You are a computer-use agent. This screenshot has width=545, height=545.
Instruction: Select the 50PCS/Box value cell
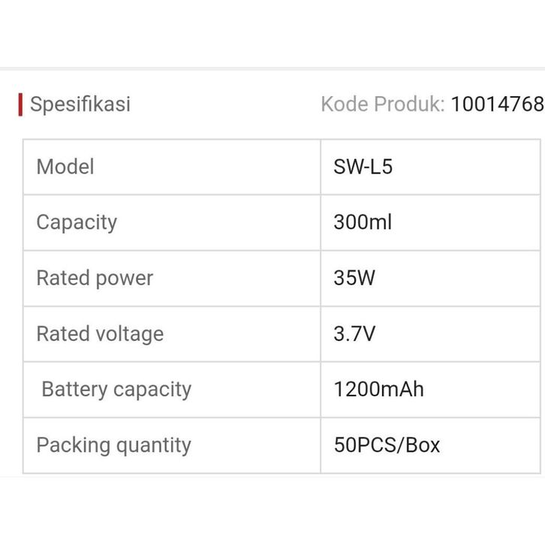point(387,444)
